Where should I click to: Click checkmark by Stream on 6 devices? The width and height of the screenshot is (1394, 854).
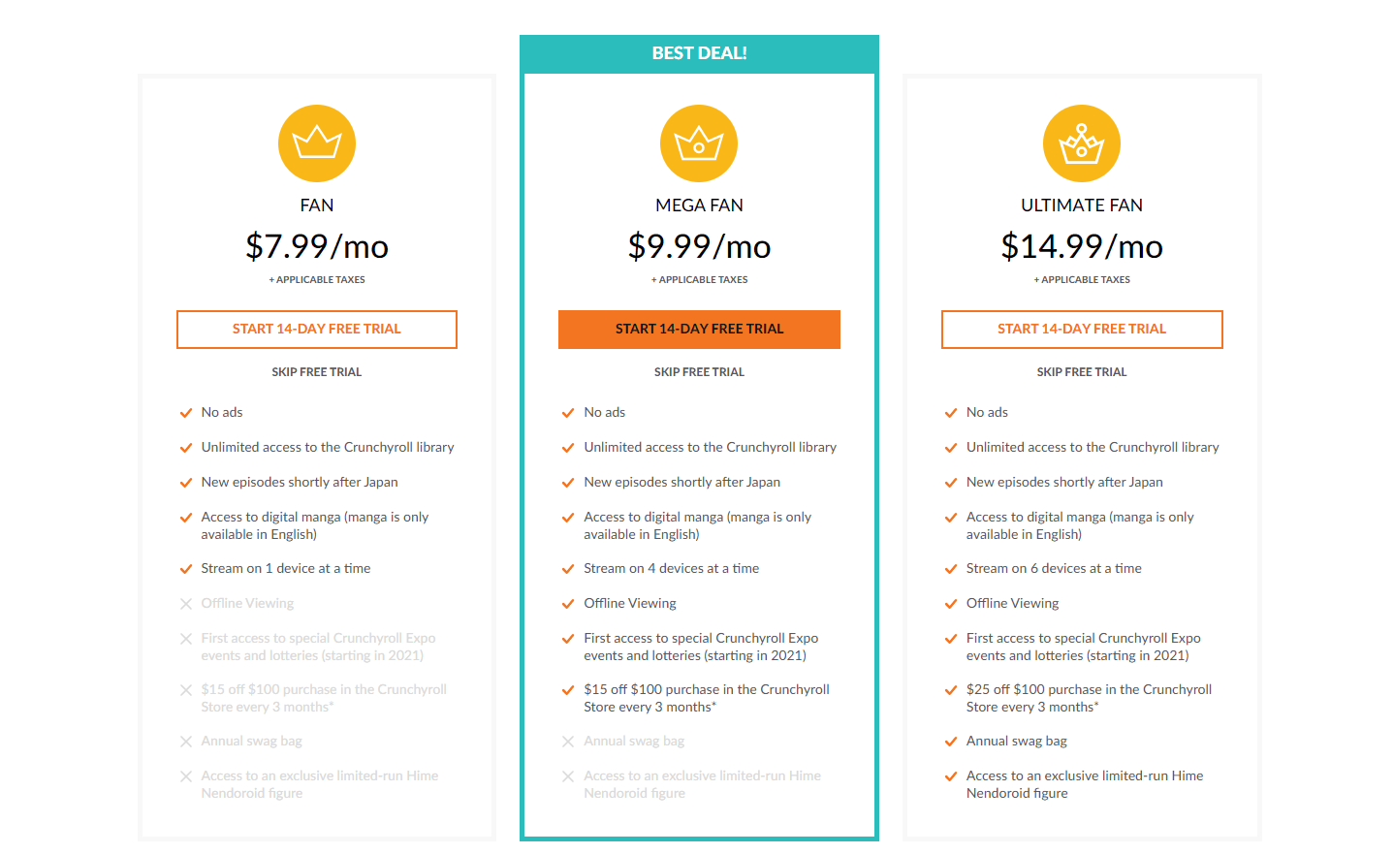click(x=951, y=569)
